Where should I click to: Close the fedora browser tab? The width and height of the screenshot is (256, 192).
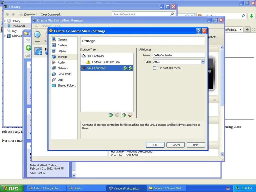[240, 29]
